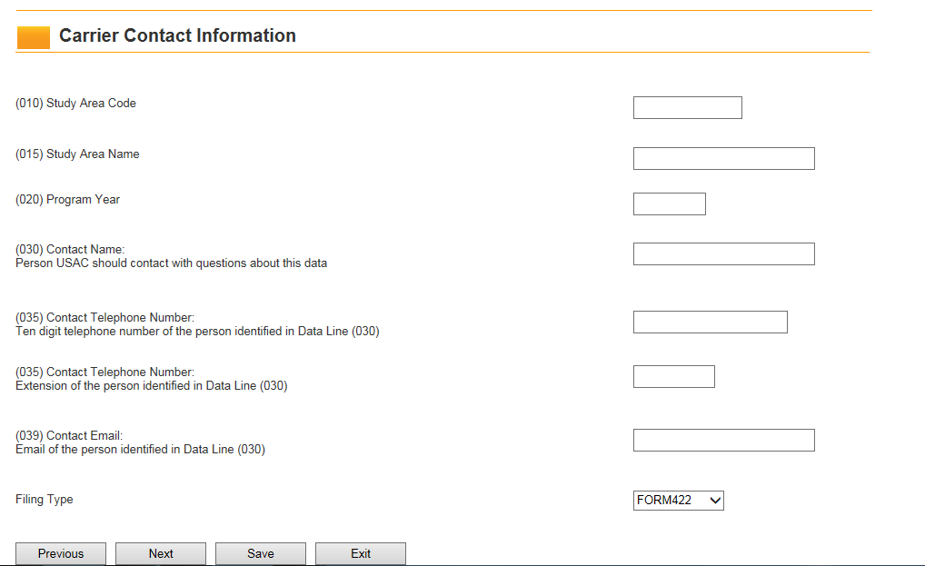Select the Program Year input field

click(669, 204)
